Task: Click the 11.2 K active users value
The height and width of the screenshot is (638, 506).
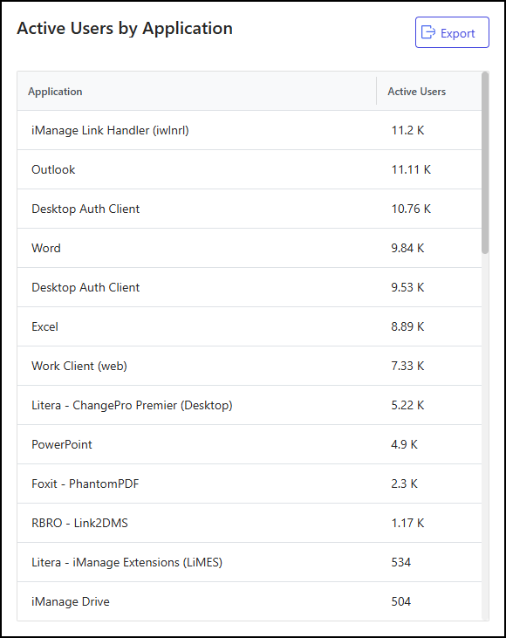Action: (x=407, y=130)
